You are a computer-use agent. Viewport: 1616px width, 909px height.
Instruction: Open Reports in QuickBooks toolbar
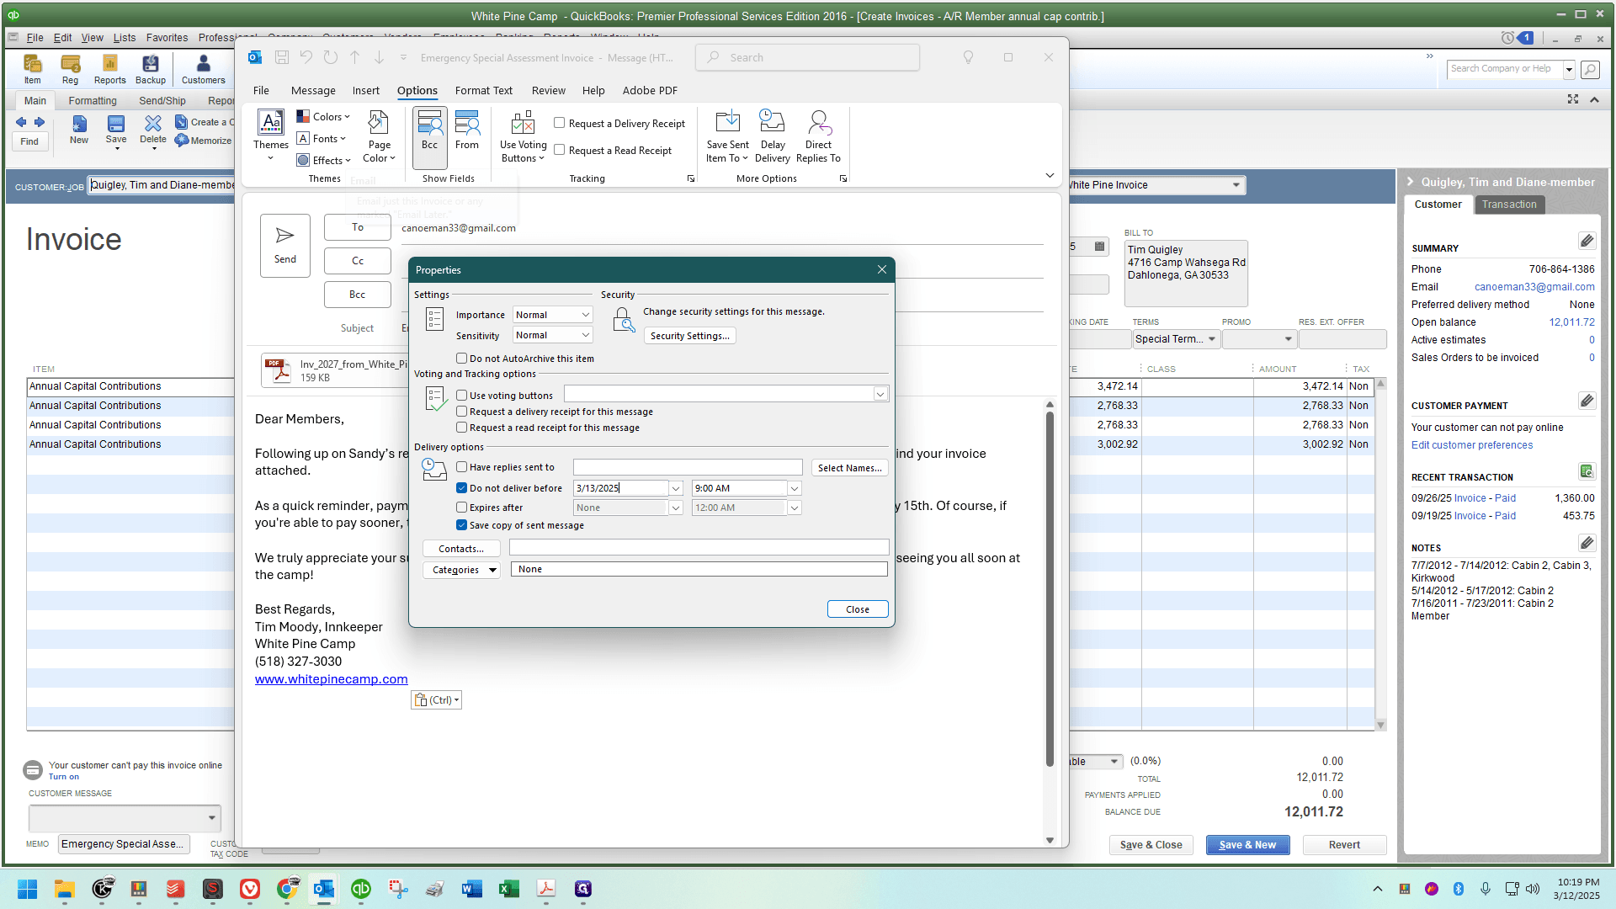tap(109, 69)
